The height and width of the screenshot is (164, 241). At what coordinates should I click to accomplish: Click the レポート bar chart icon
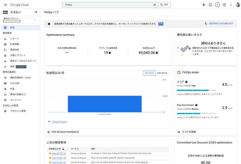pyautogui.click(x=5, y=39)
